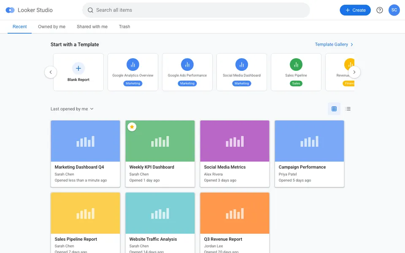The width and height of the screenshot is (405, 253).
Task: Open the Social Media Metrics purple thumbnail
Action: [235, 141]
